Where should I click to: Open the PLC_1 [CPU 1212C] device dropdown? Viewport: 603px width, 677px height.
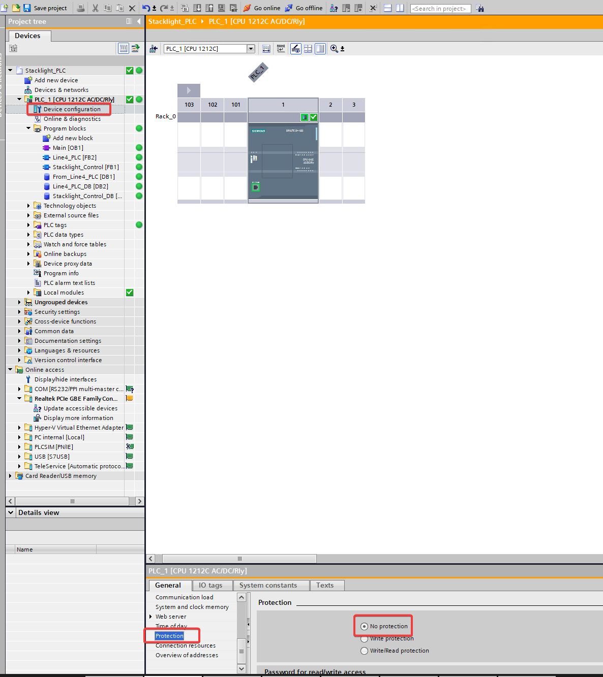[x=250, y=48]
